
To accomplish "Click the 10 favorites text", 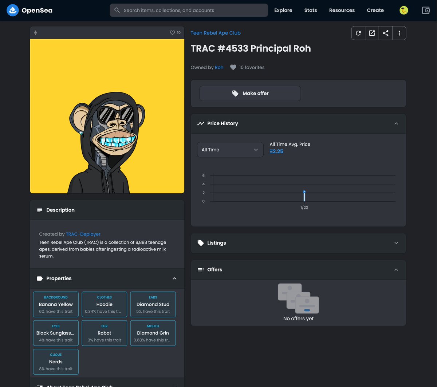I will click(x=252, y=67).
